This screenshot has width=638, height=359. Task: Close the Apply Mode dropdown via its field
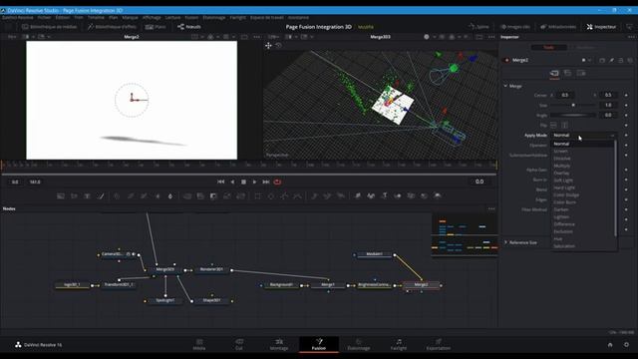click(583, 136)
